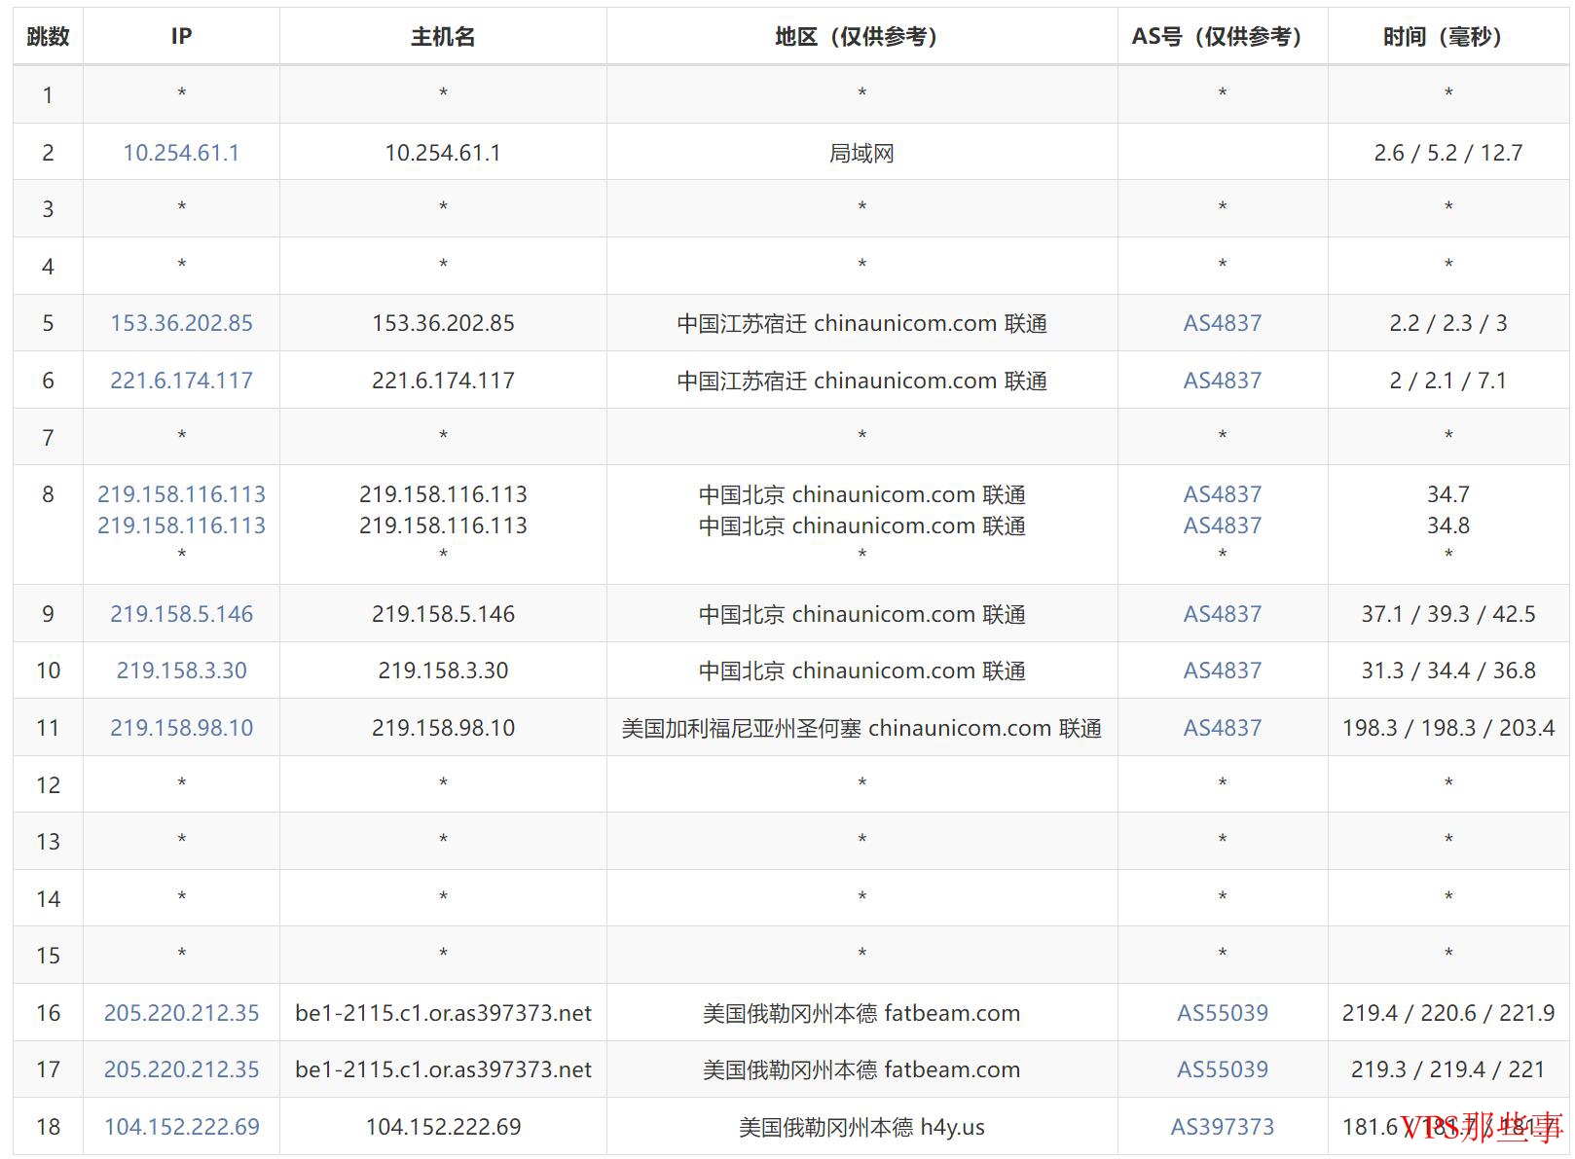Open the blue 219.158.98.10 IP link
This screenshot has height=1159, width=1575.
tap(181, 728)
